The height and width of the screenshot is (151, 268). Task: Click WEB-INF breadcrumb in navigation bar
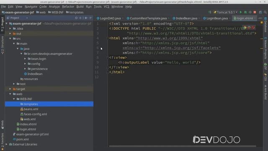(56, 12)
